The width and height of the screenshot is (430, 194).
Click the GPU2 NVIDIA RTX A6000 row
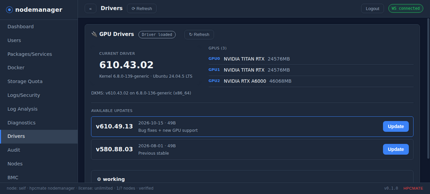coord(311,81)
